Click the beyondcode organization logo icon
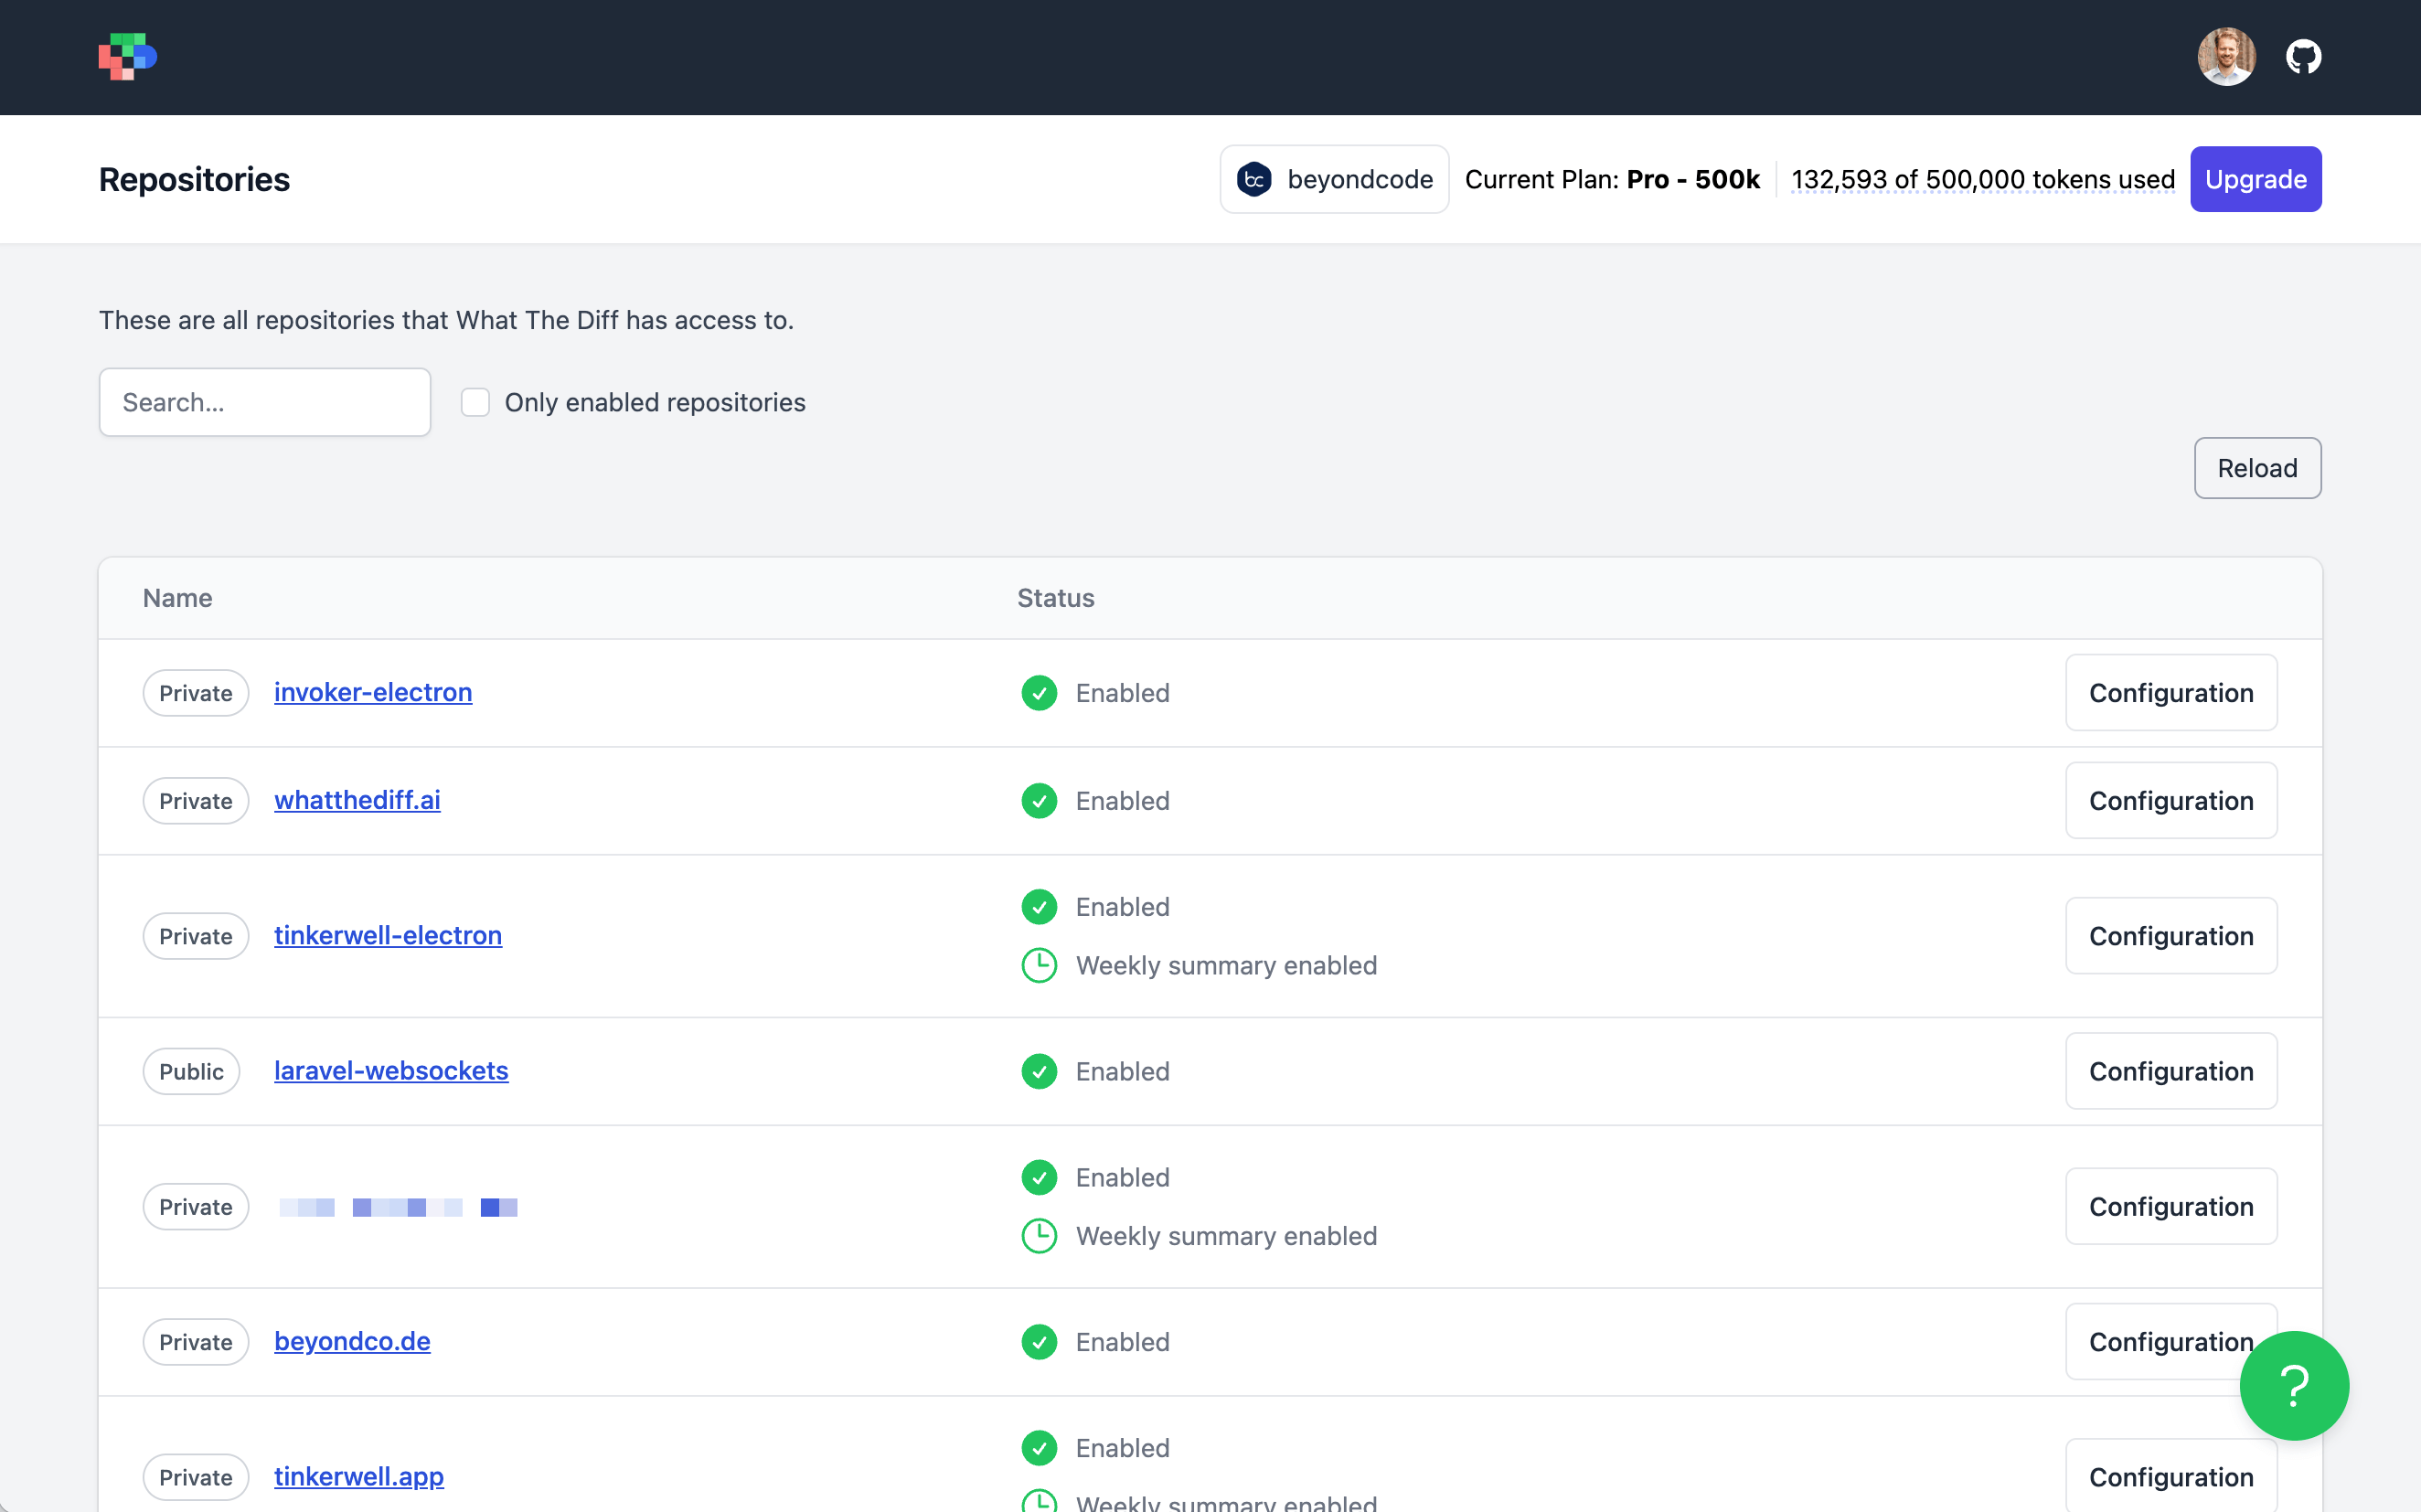This screenshot has width=2421, height=1512. 1254,179
